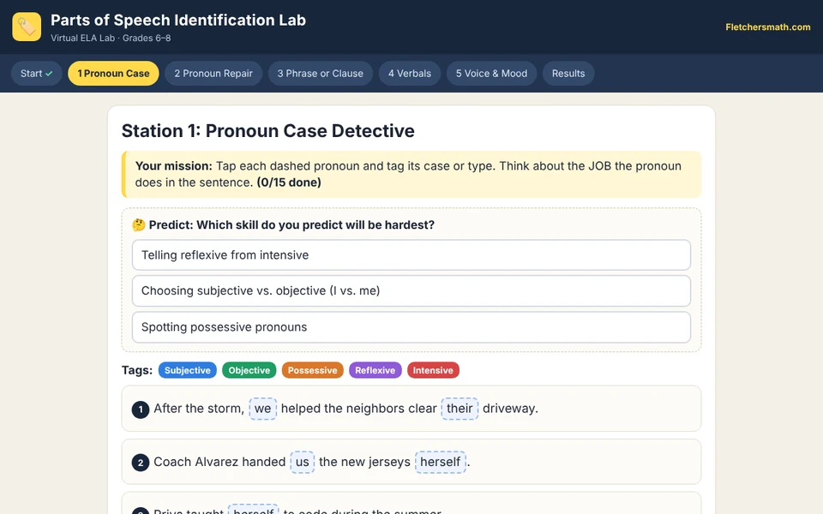The height and width of the screenshot is (514, 823).
Task: Tap the dashed pronoun 'herself' in sentence 2
Action: click(x=441, y=462)
